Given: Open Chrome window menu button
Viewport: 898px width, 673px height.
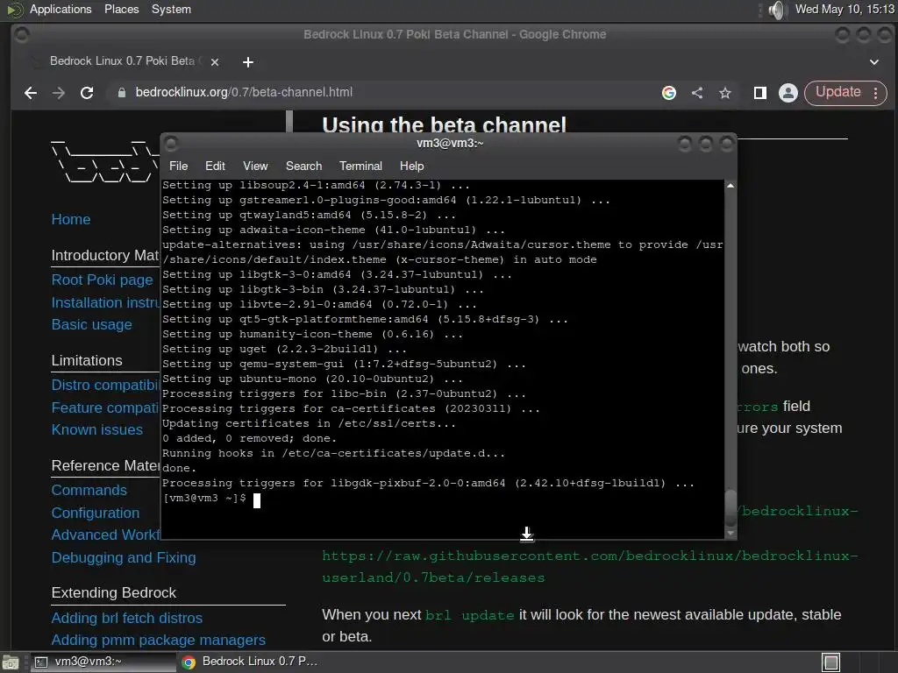Looking at the screenshot, I should pos(22,35).
